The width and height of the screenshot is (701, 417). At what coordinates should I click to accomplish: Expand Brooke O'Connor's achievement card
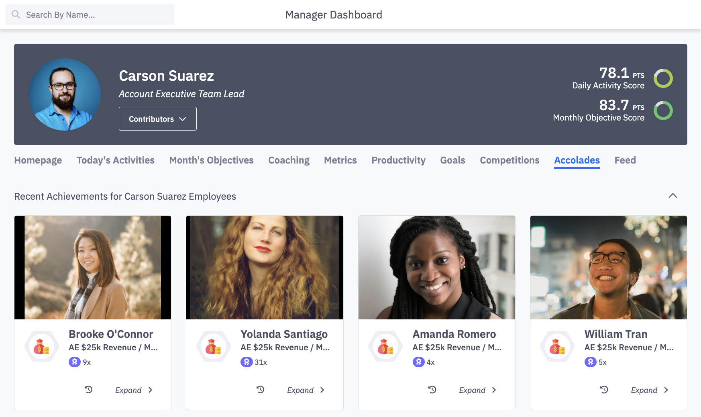point(134,390)
